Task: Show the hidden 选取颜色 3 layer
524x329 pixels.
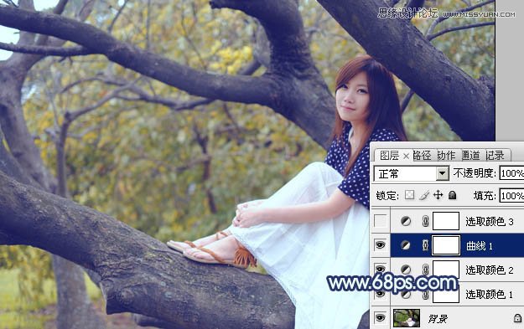Action: pos(381,221)
